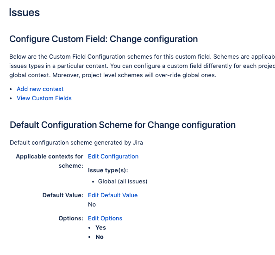This screenshot has height=255, width=275.
Task: Click paragraph line starting Below are the
Action: tap(142, 57)
